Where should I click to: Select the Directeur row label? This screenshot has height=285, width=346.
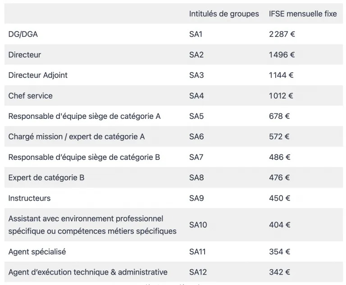pyautogui.click(x=24, y=55)
